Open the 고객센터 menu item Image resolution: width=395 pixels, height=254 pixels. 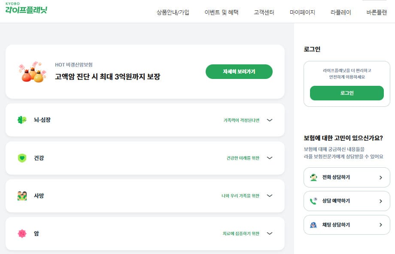pos(264,13)
